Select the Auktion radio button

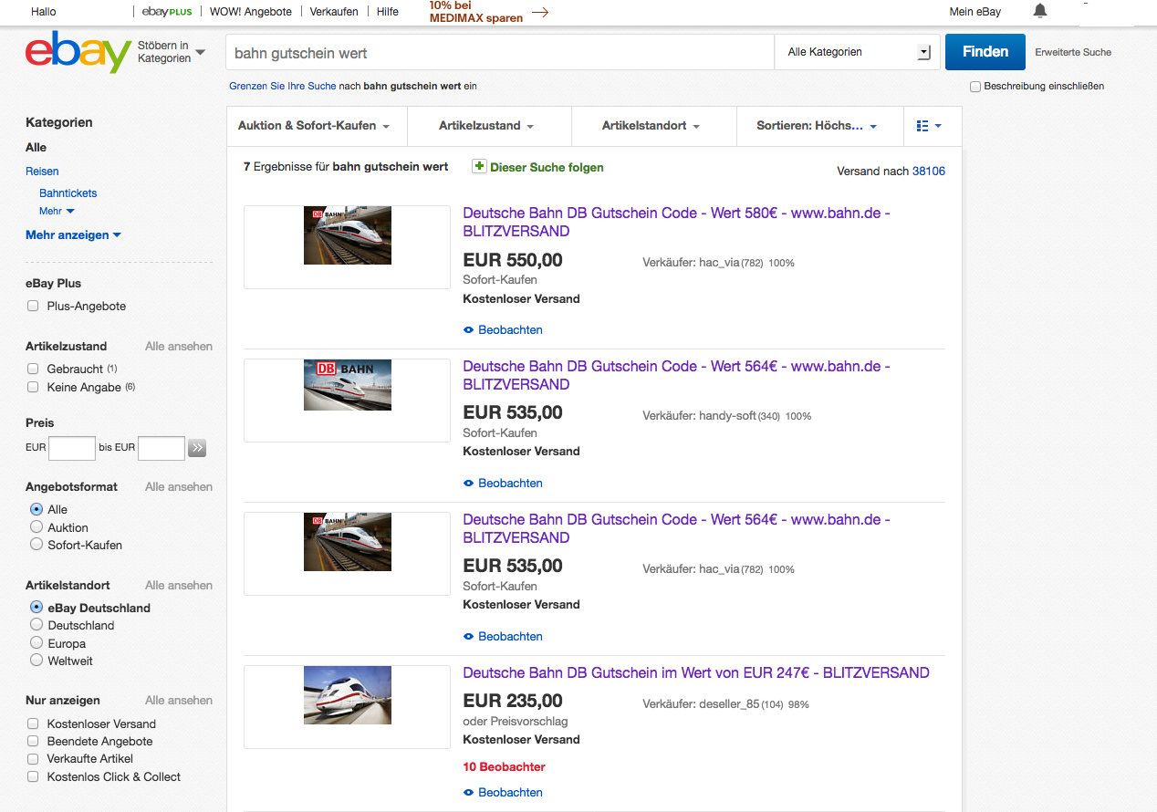36,527
